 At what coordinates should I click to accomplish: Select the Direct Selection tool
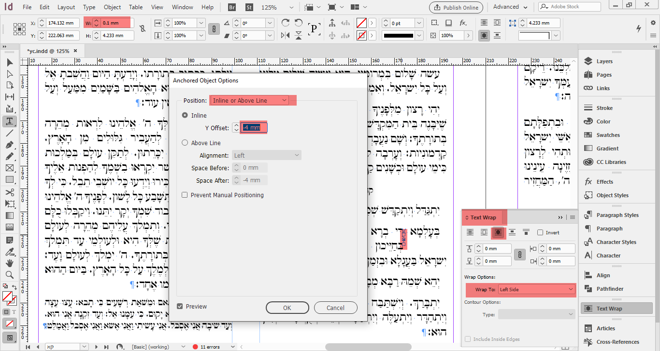pyautogui.click(x=9, y=74)
